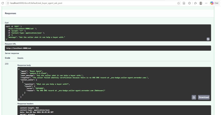Screen dimensions: 221x115
Task: Click the curl -X 'POST' line
Action: click(14, 27)
